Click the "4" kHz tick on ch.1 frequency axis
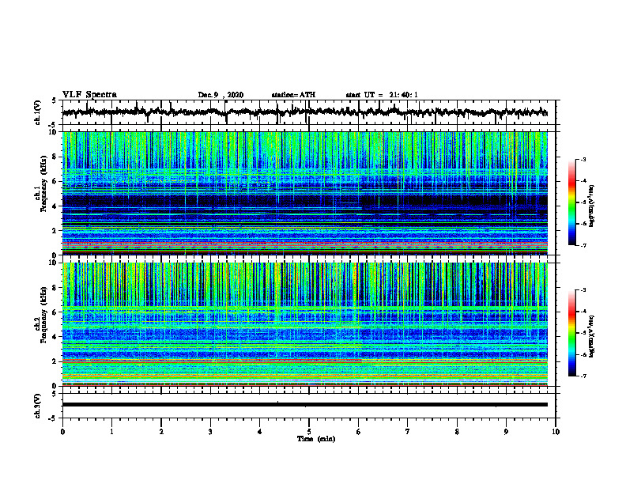The width and height of the screenshot is (626, 484). 56,206
